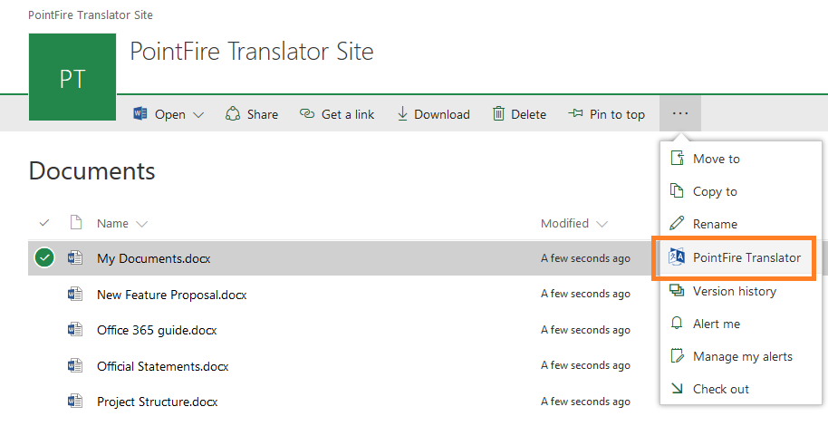Open Office 365 guide.docx file name
This screenshot has width=828, height=426.
coord(157,330)
